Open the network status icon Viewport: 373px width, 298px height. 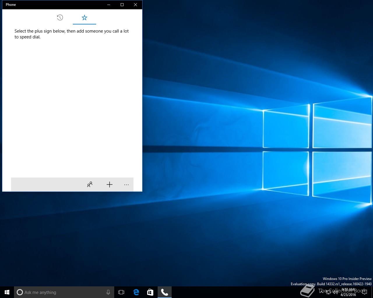pos(328,292)
